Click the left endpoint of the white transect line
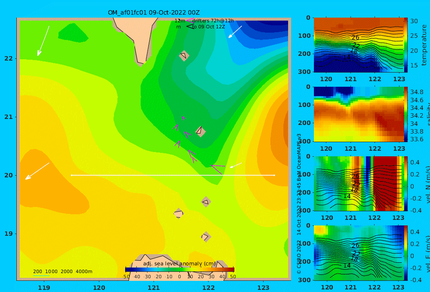Viewport: 430px width, 292px height. [x=71, y=175]
